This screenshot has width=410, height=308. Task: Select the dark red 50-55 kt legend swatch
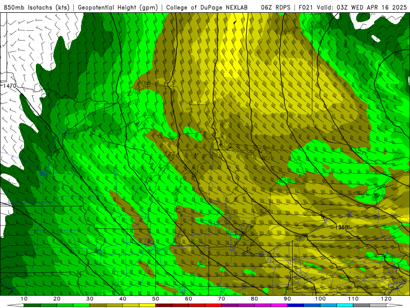(163, 305)
